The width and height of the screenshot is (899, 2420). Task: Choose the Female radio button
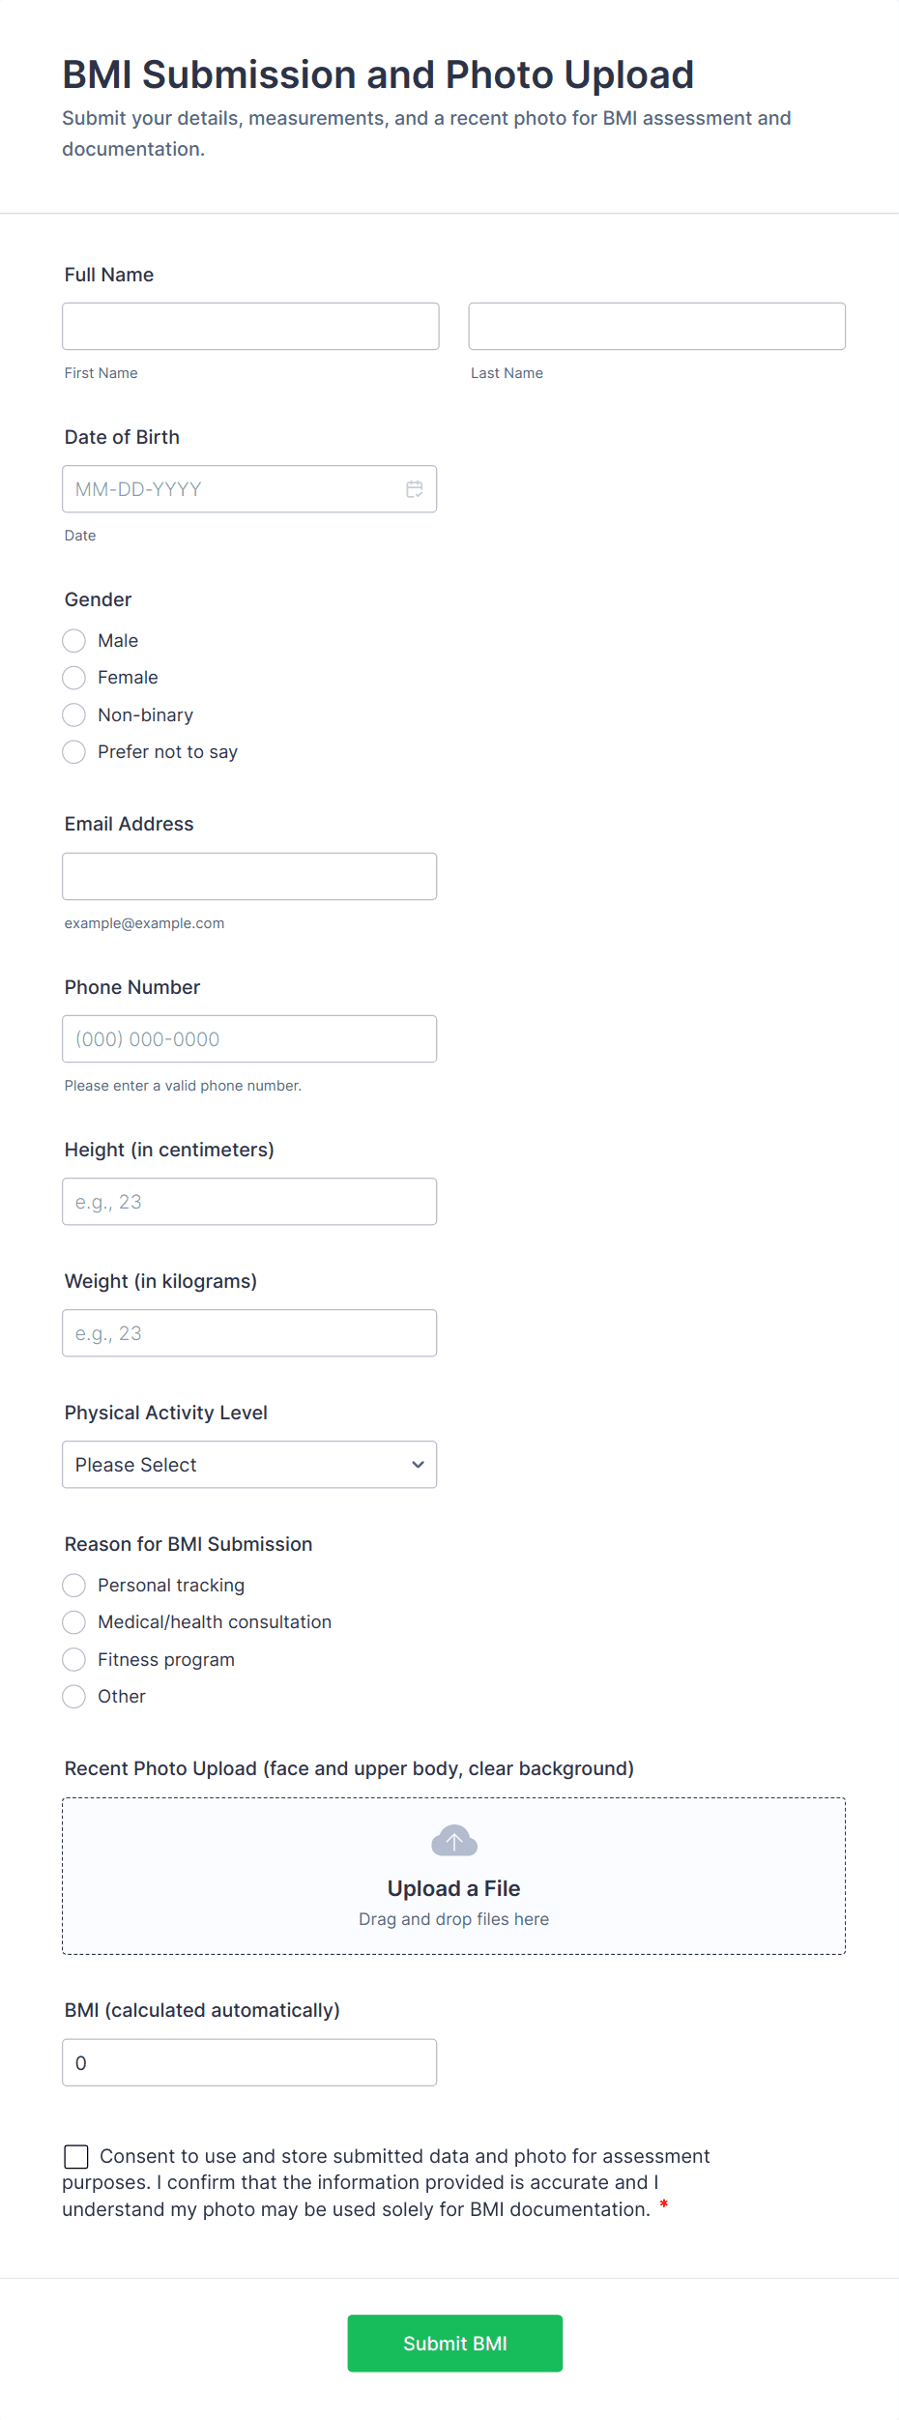(74, 678)
